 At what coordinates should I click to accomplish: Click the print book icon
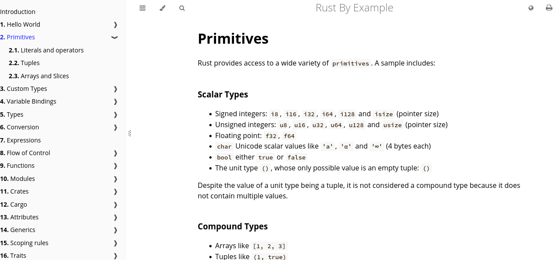point(549,8)
